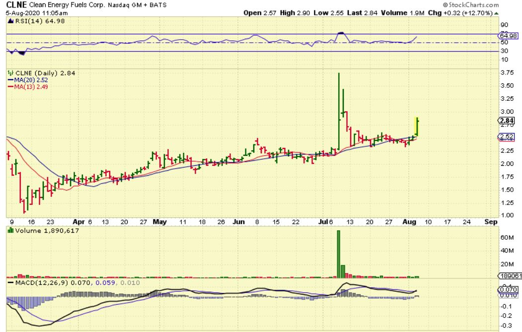Click the 60M volume axis label
Viewport: 522px width, 332px height.
click(507, 238)
